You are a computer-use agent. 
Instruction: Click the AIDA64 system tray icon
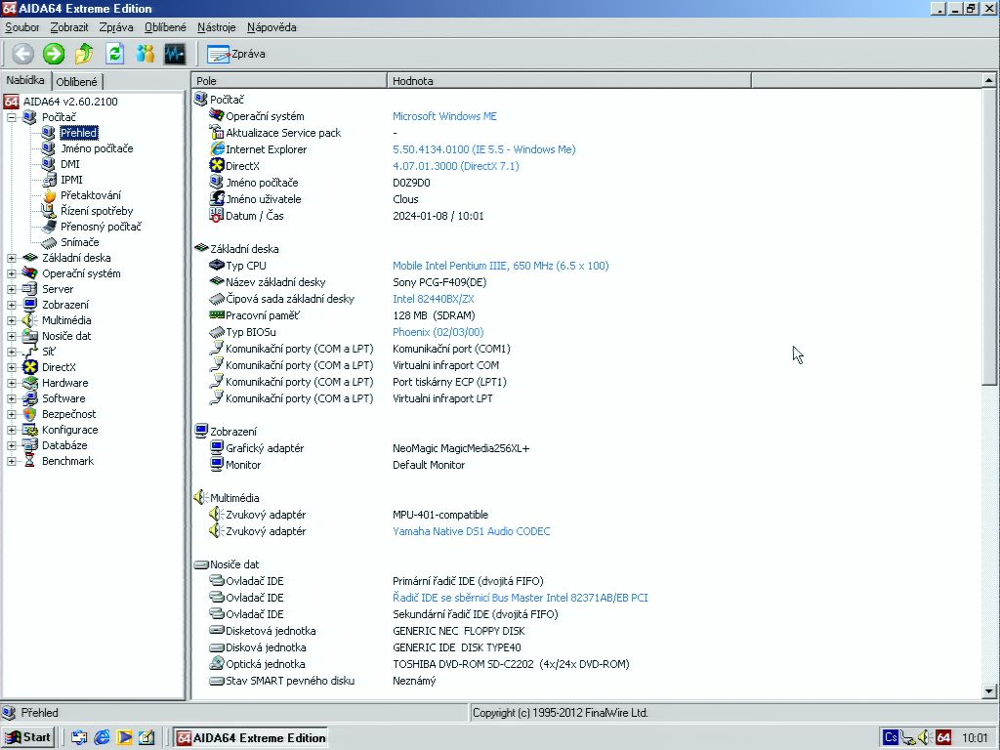tap(943, 738)
